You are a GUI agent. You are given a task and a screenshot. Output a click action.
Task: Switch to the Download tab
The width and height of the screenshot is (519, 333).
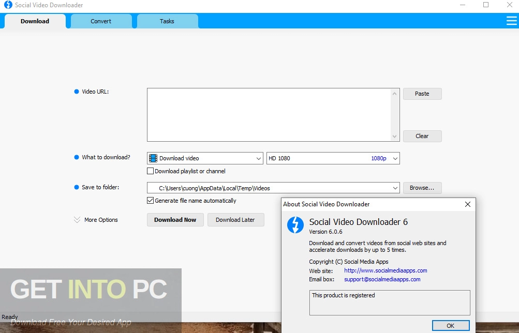click(x=35, y=21)
